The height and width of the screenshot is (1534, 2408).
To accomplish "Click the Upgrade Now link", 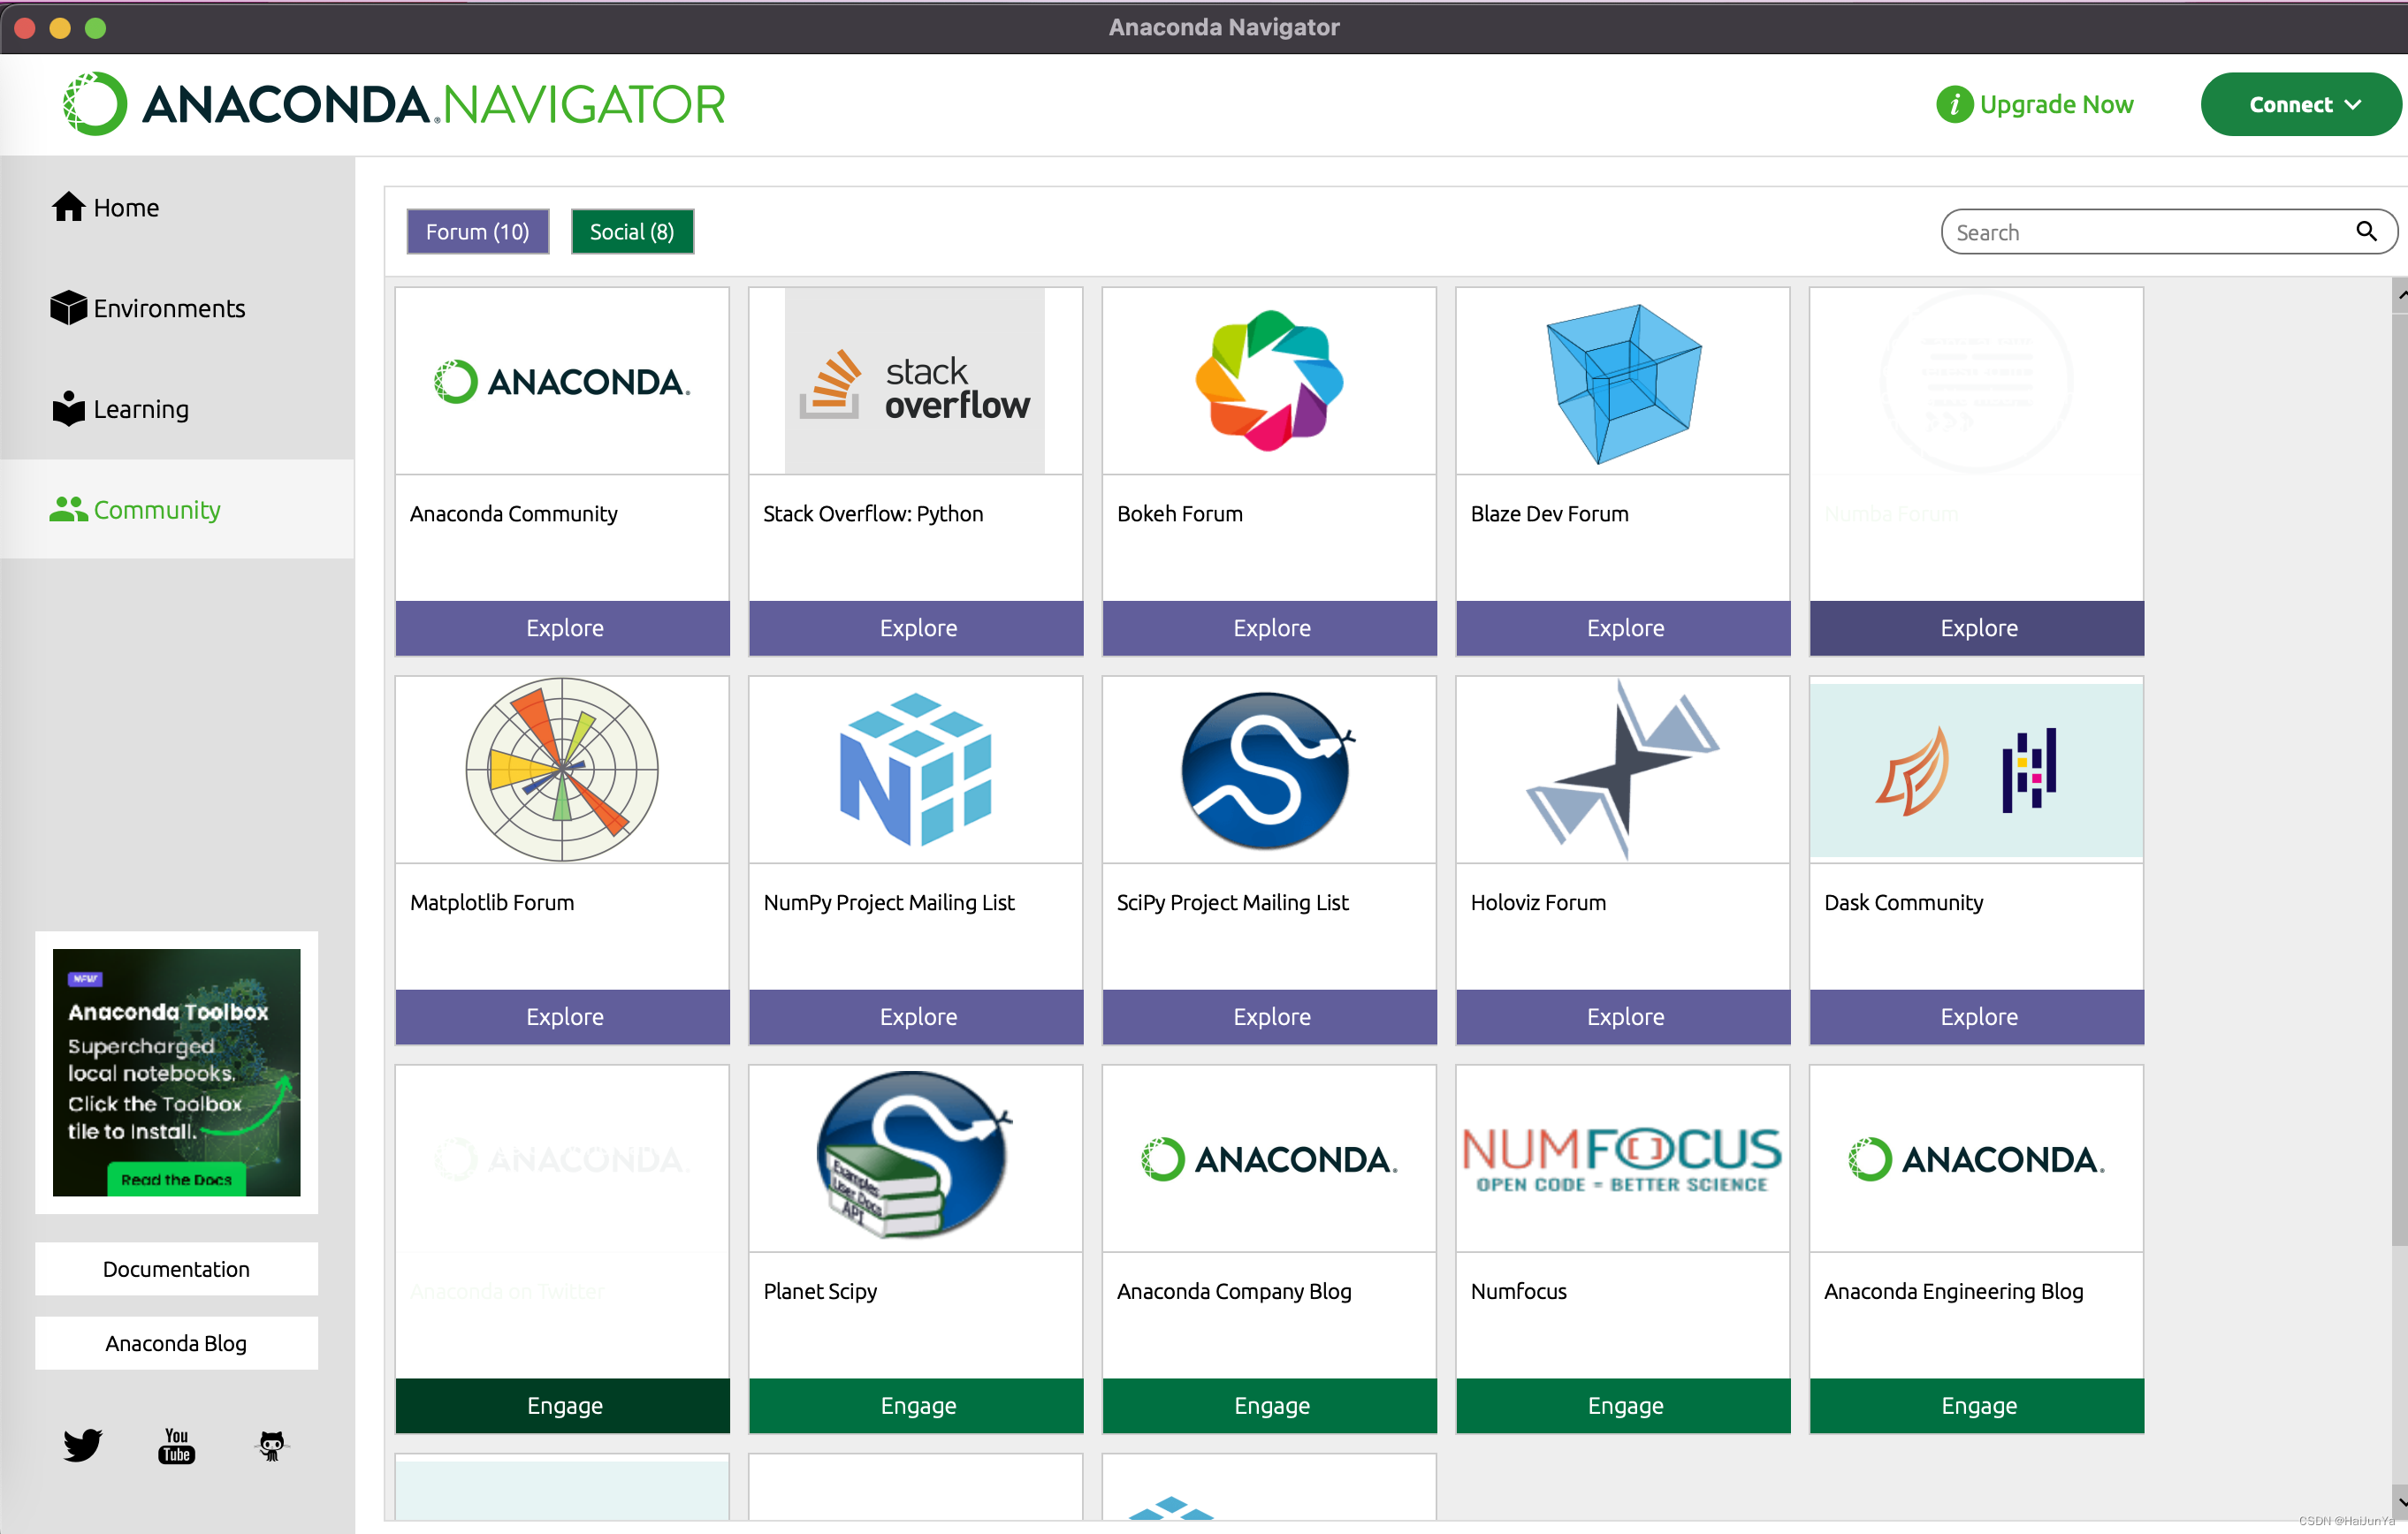I will click(2056, 104).
